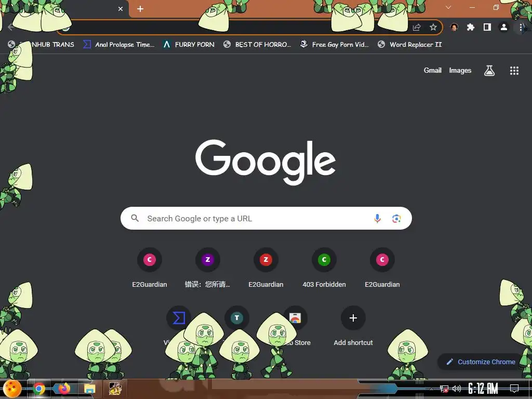The height and width of the screenshot is (399, 532).
Task: Open the Extensions puzzle piece menu
Action: pos(471,27)
